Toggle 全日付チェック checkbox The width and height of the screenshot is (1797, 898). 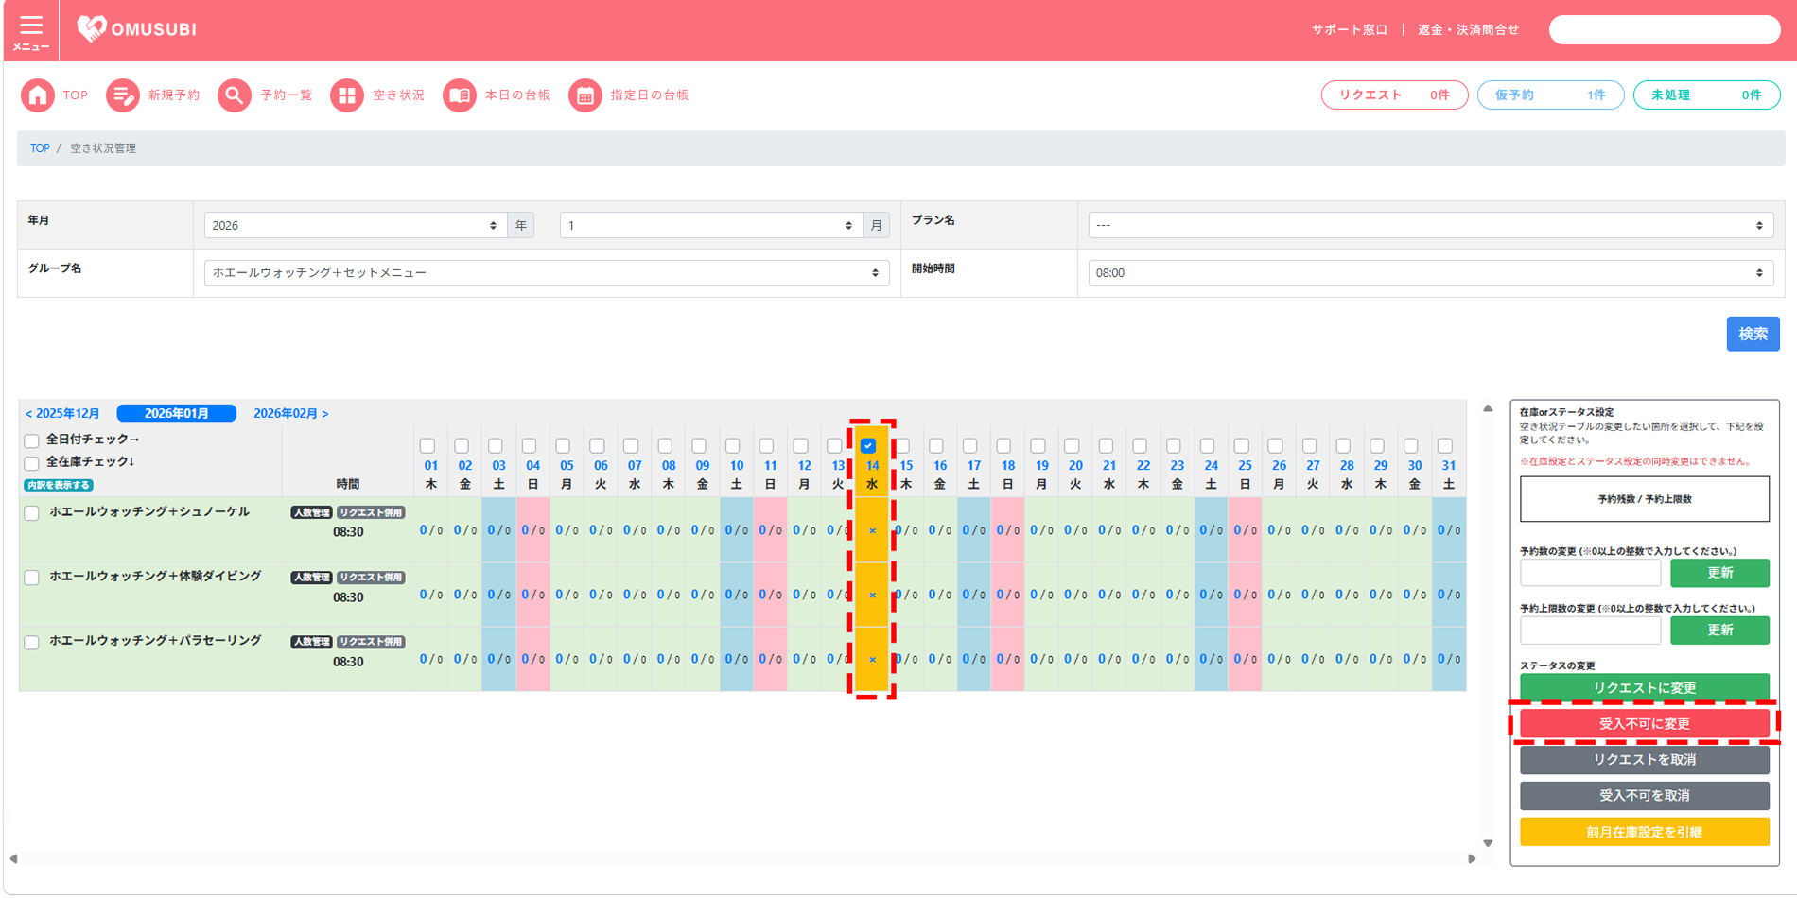pos(31,440)
